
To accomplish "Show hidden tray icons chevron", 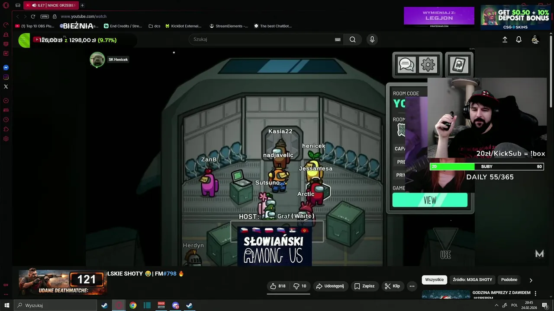I will pos(496,305).
